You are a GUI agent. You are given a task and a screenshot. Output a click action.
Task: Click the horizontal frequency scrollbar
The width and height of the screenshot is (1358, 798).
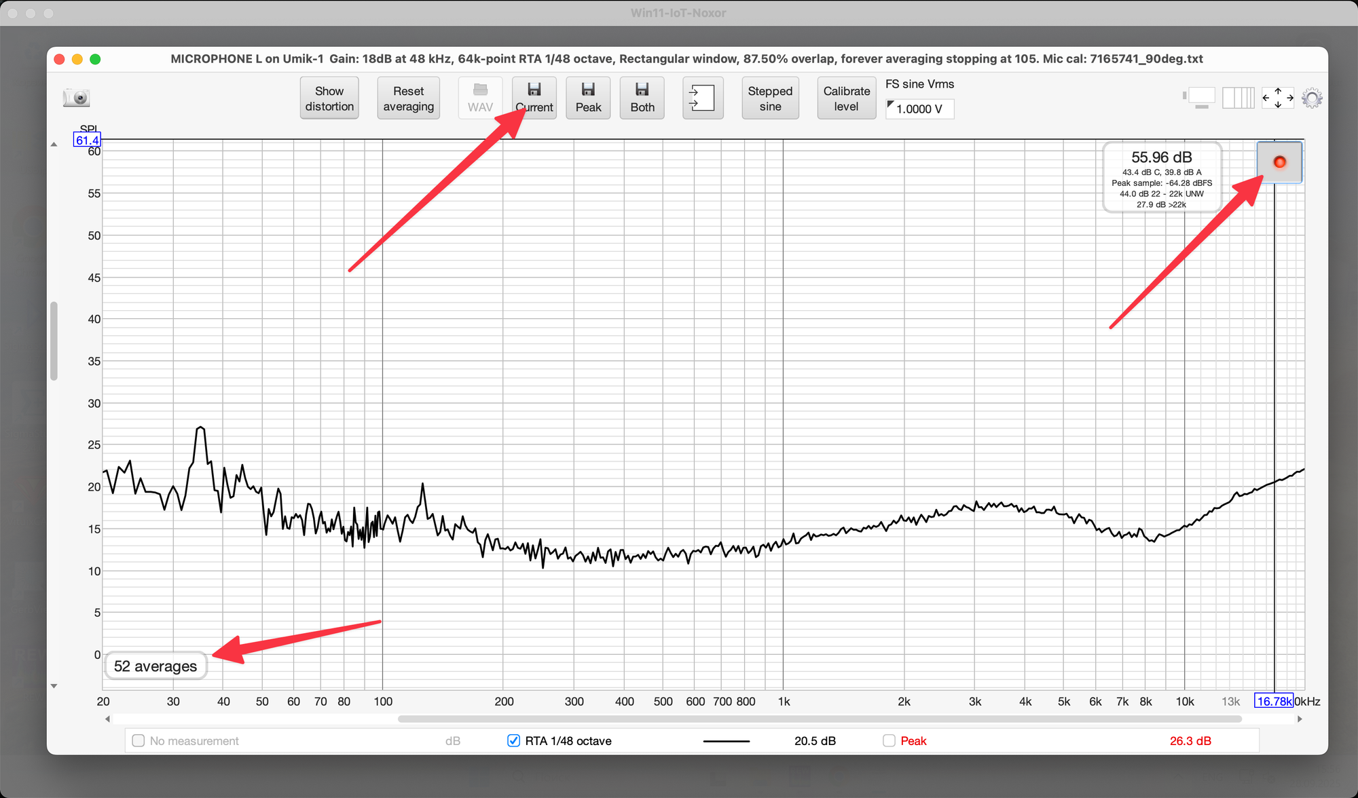pyautogui.click(x=819, y=719)
